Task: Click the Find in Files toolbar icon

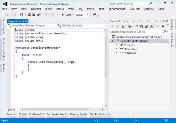Action: tap(94, 15)
